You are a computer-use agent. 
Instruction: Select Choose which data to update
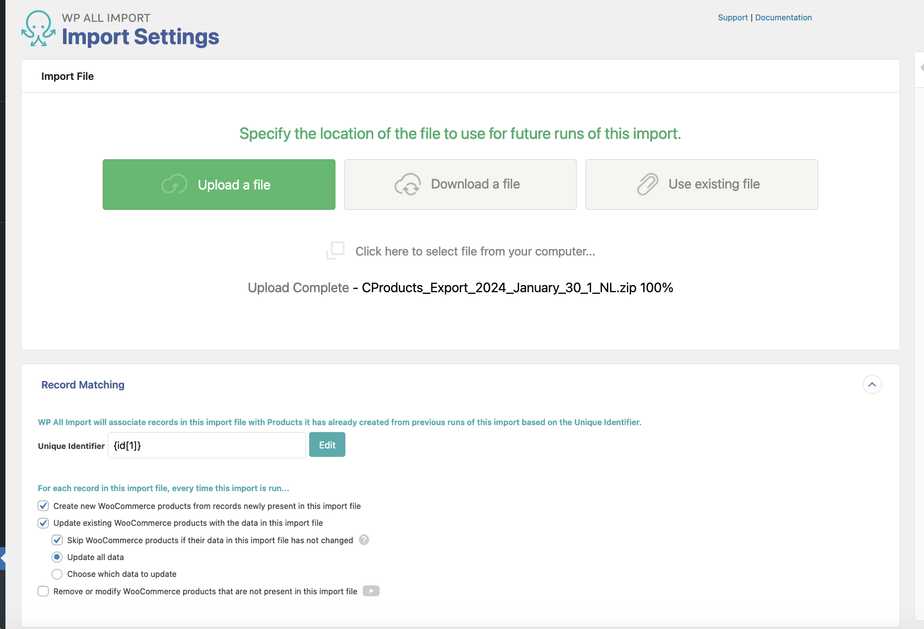(57, 574)
